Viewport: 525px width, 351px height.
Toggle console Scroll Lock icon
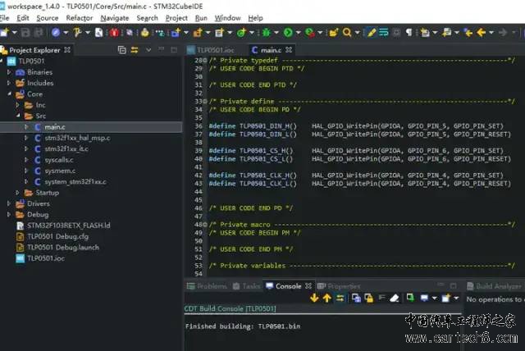369,298
